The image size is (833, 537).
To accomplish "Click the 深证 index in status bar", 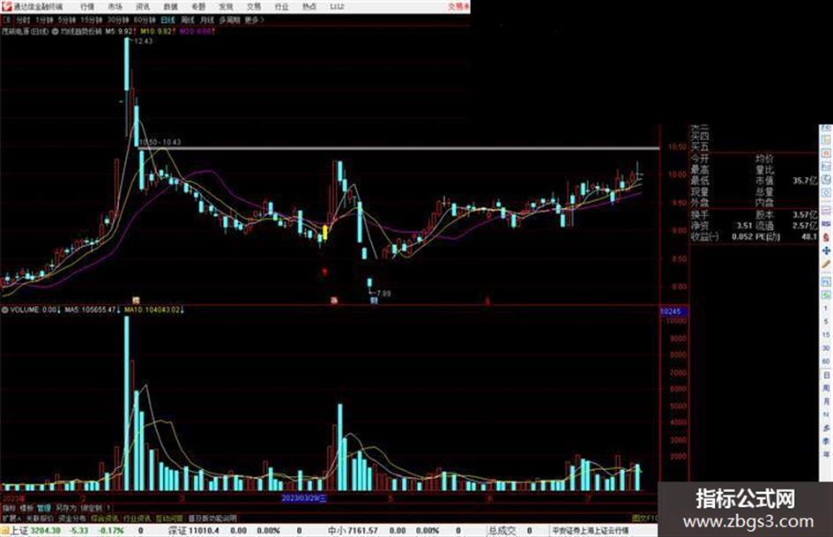I will (177, 531).
